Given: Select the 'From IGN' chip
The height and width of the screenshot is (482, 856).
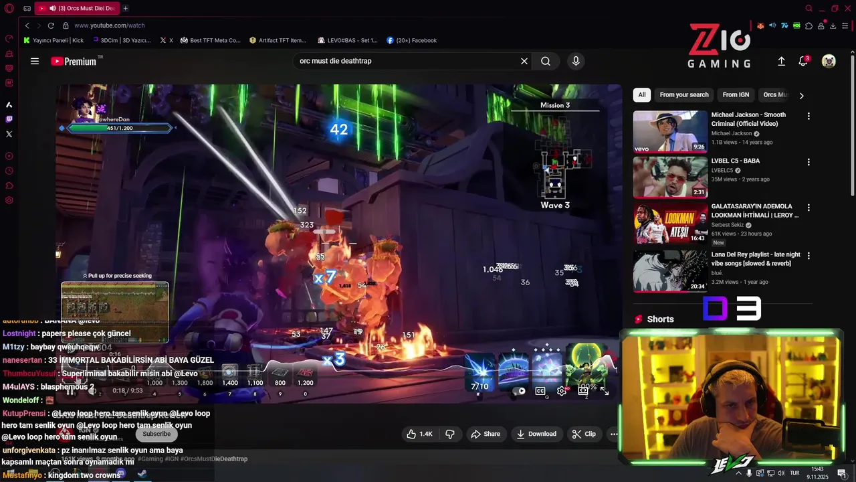Looking at the screenshot, I should point(736,95).
